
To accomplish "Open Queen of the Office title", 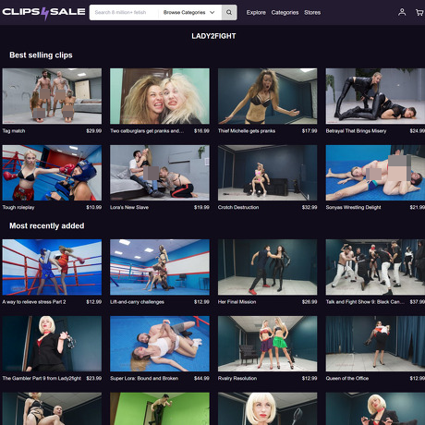I will coord(347,378).
